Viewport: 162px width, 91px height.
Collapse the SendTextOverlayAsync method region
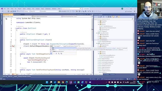pos(15,70)
